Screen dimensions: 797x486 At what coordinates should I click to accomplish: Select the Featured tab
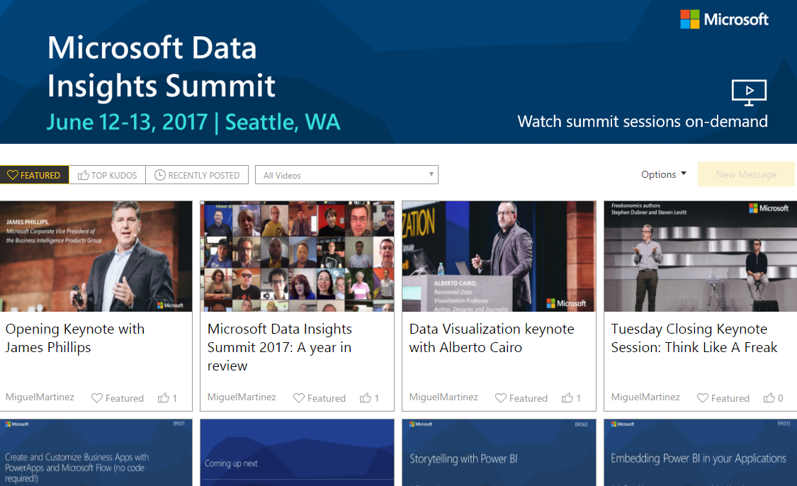tap(35, 175)
